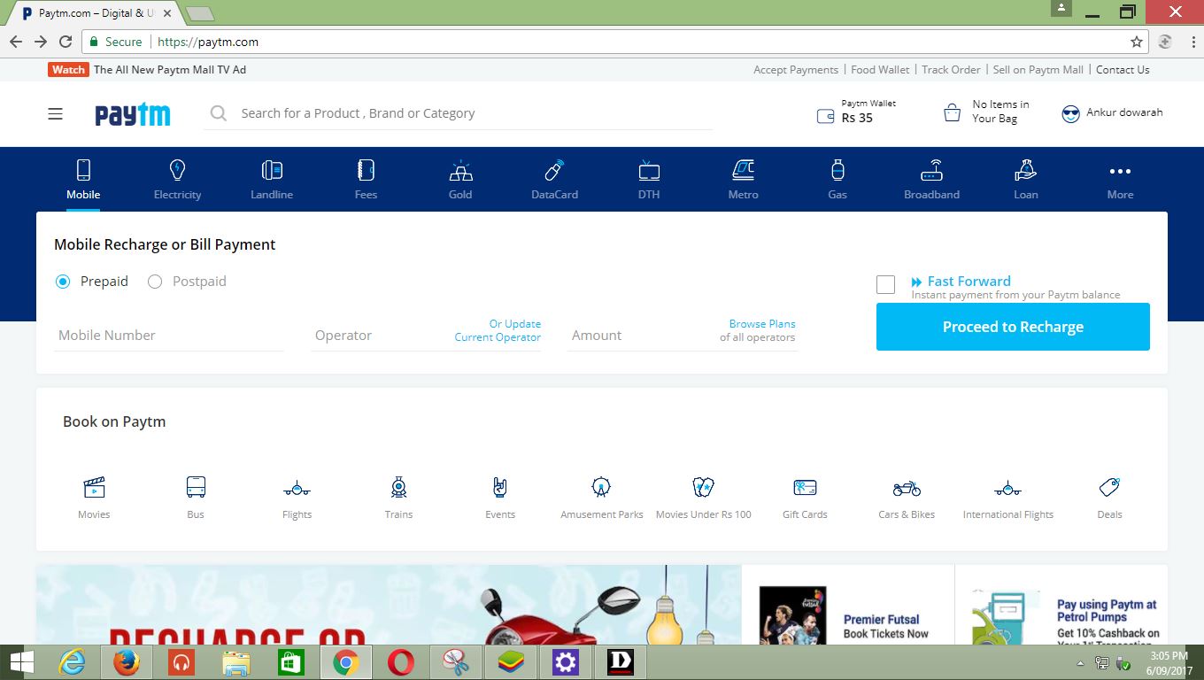The height and width of the screenshot is (680, 1204).
Task: Open the International Flights icon
Action: click(1007, 488)
